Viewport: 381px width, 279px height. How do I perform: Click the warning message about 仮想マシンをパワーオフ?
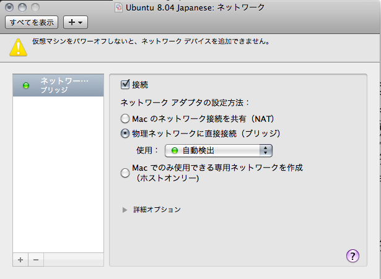click(151, 41)
